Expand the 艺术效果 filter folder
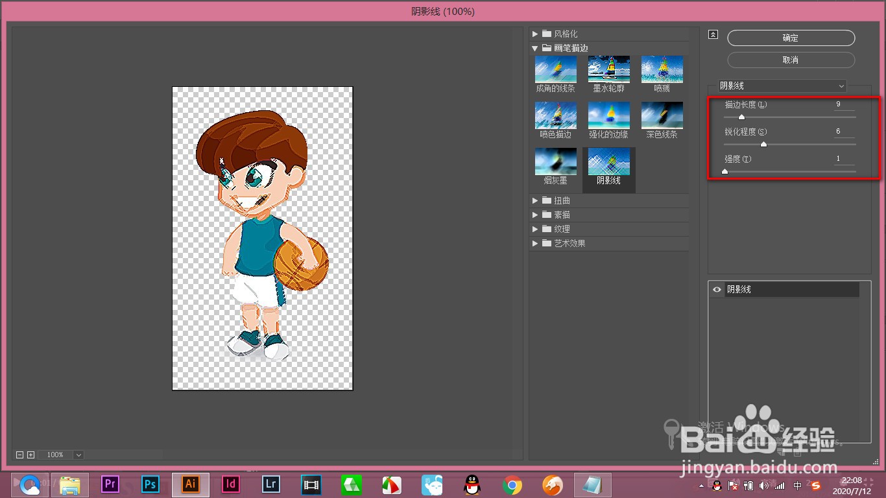This screenshot has width=886, height=498. (535, 243)
